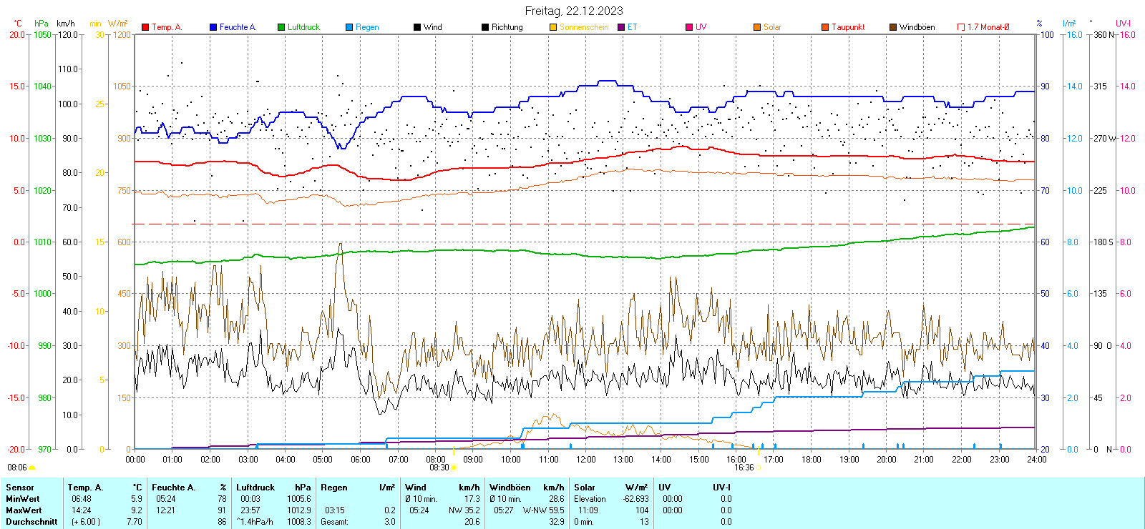Click the Richtung legend label
Viewport: 1145px width, 529px height.
coord(507,27)
